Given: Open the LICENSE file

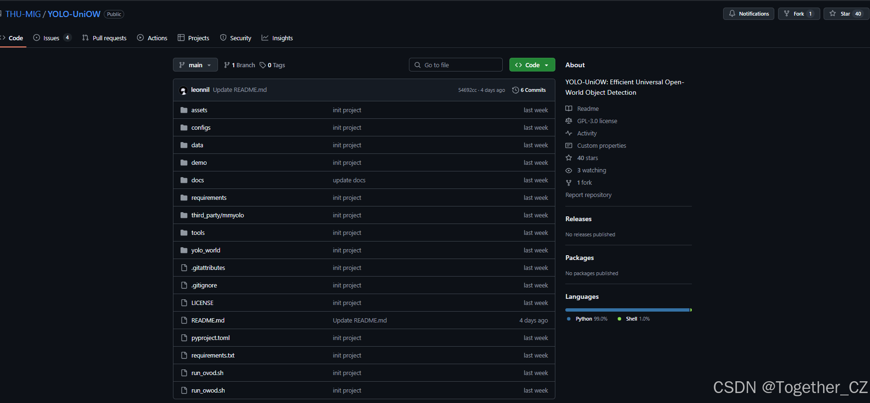Looking at the screenshot, I should 202,303.
